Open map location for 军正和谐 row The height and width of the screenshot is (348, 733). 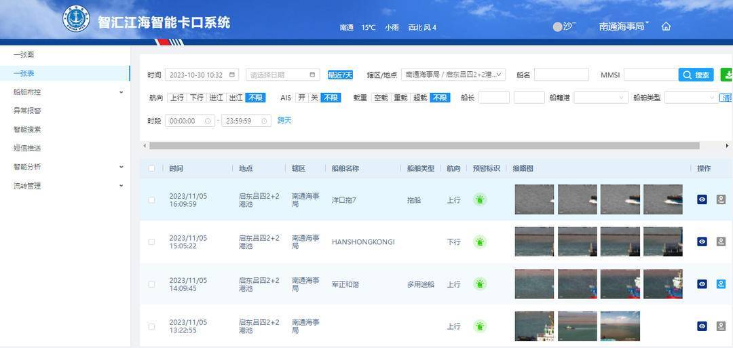pos(721,284)
